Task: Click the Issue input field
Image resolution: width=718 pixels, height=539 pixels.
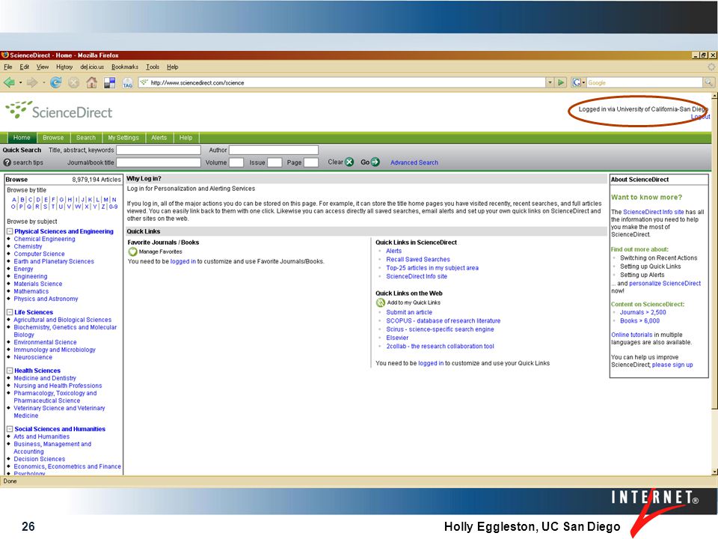Action: point(274,162)
